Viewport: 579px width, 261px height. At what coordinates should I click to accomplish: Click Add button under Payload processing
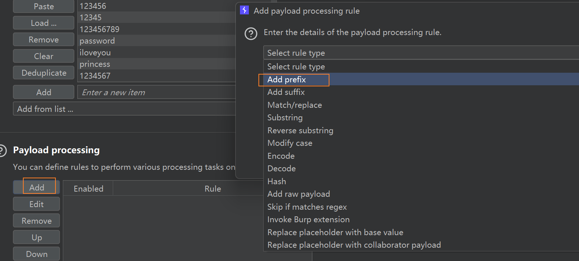click(37, 187)
